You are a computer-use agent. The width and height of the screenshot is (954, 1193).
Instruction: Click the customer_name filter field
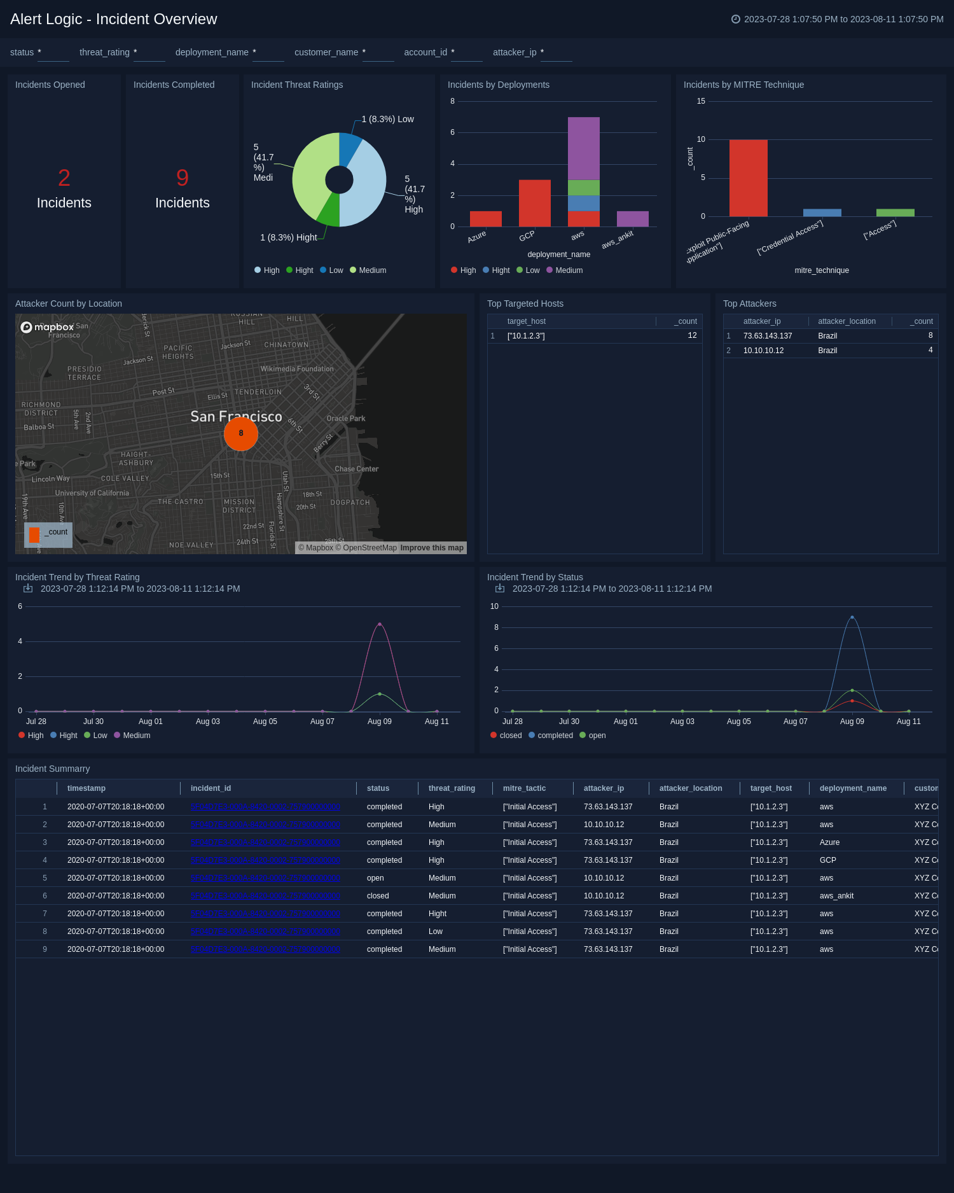(378, 53)
